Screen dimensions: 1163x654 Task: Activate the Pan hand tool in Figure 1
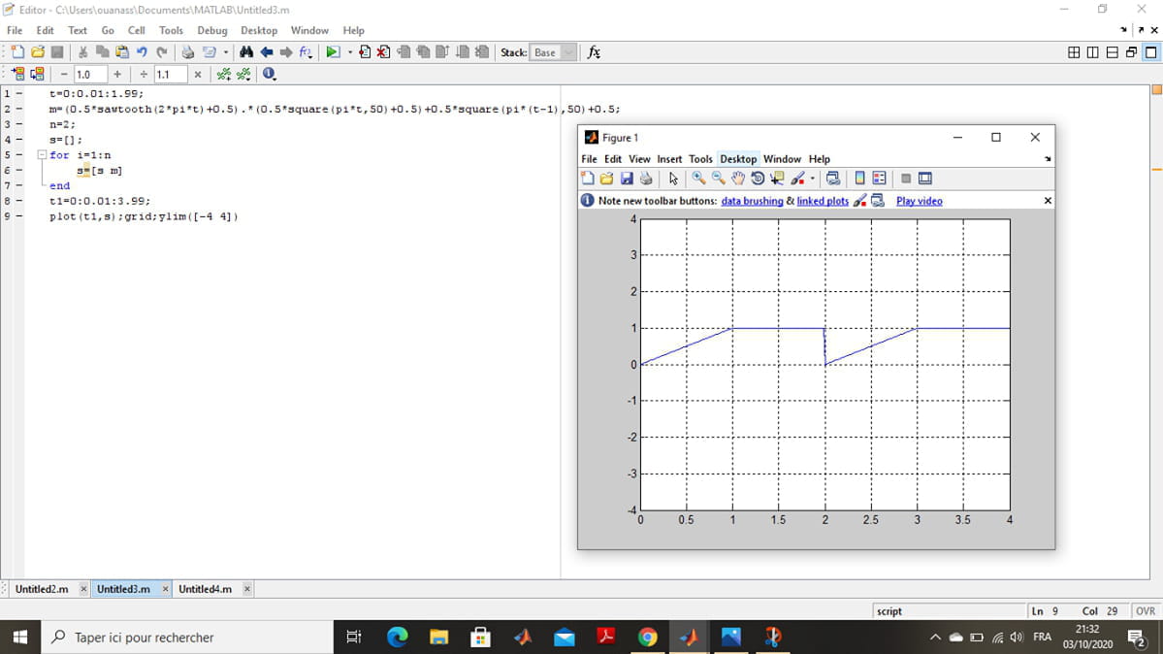point(738,179)
